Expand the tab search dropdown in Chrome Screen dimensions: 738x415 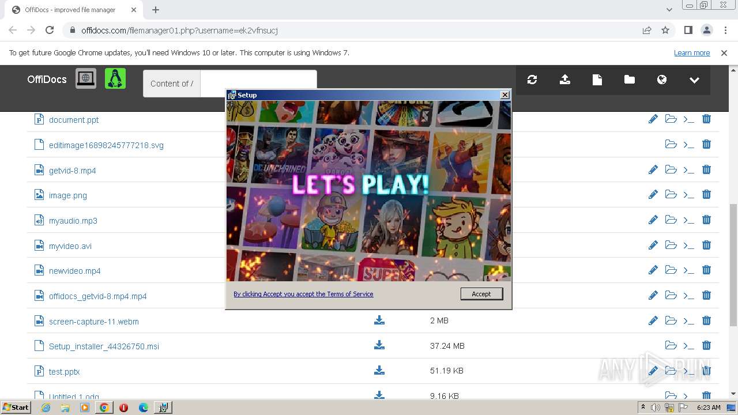669,10
